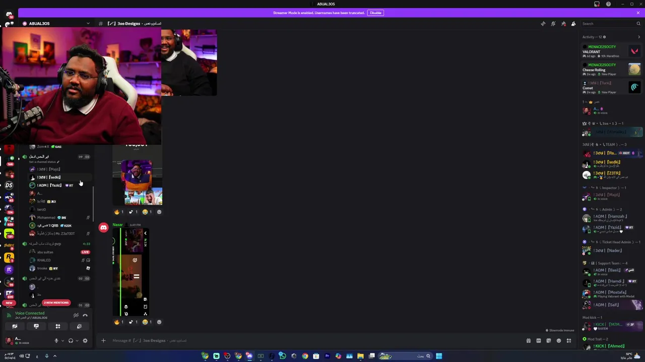Open the soundboard button
645x362 pixels.
(x=79, y=326)
